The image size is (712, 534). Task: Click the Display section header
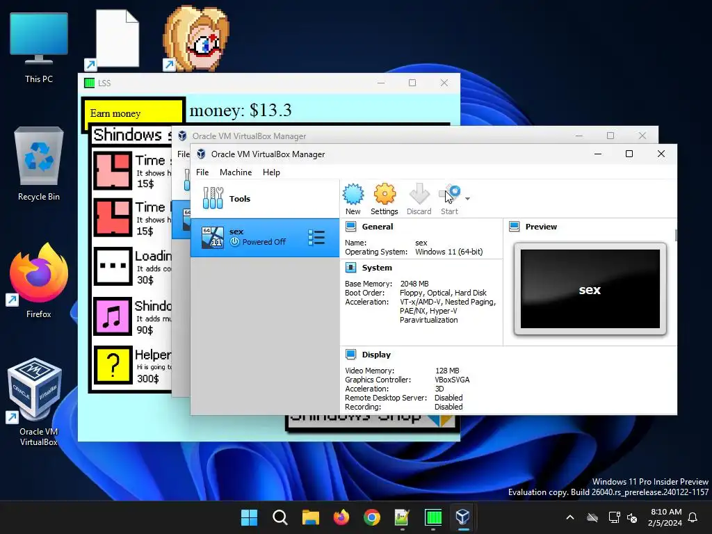[x=376, y=355]
